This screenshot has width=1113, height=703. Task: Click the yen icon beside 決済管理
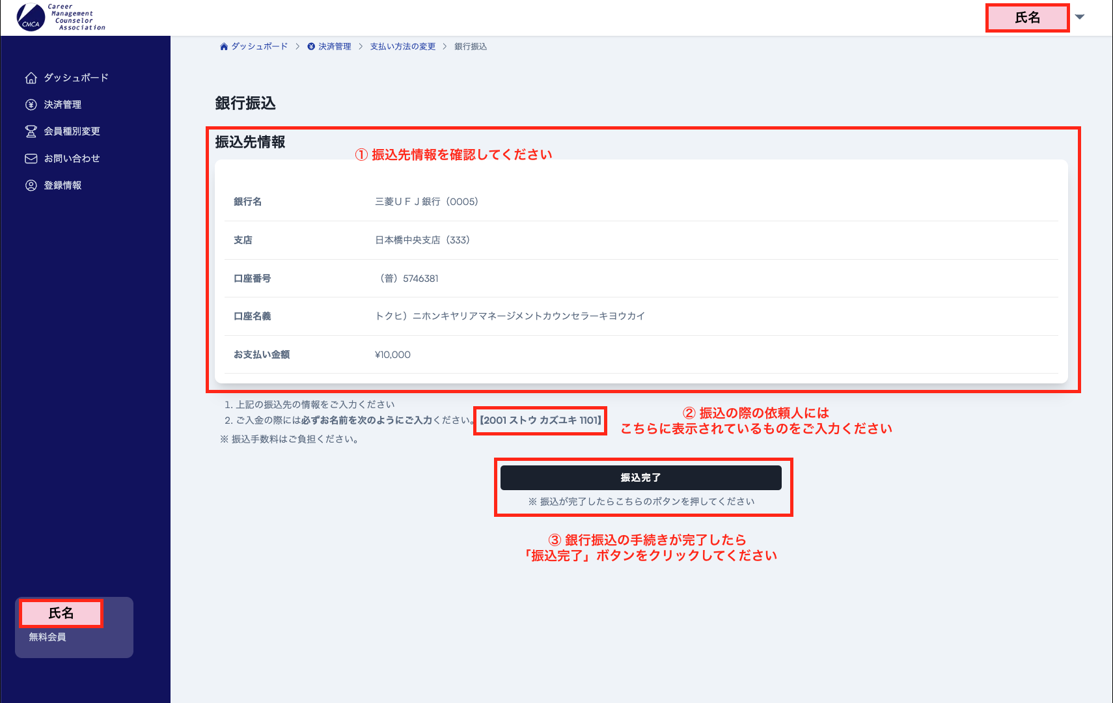[31, 105]
